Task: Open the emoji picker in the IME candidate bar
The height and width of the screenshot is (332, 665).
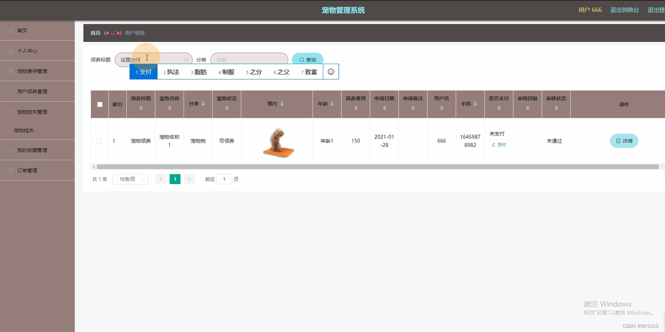Action: [x=331, y=72]
